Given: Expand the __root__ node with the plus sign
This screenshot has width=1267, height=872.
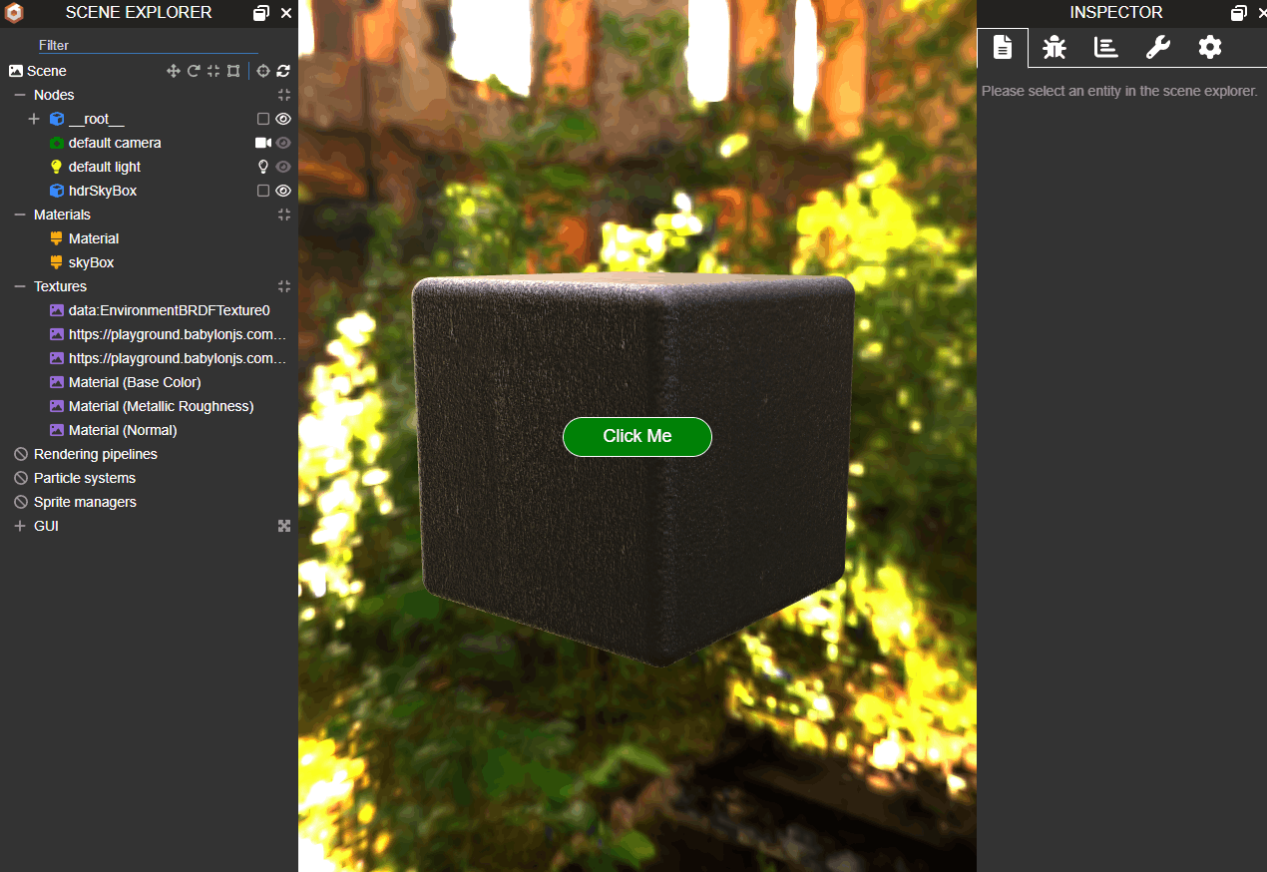Looking at the screenshot, I should tap(34, 119).
